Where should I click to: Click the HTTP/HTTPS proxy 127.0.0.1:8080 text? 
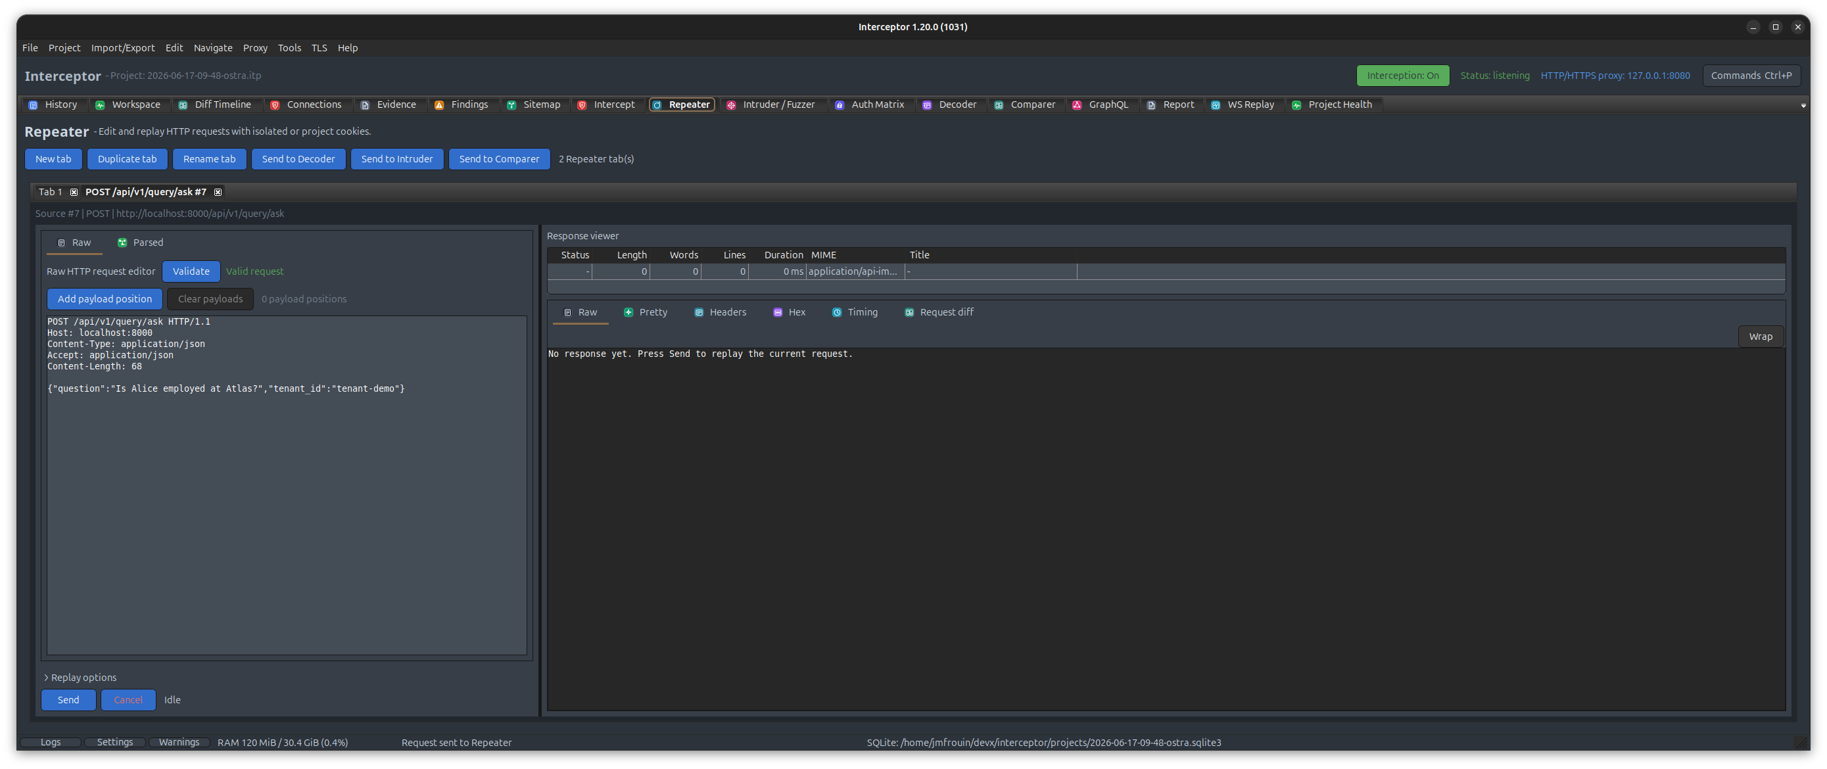pos(1615,76)
